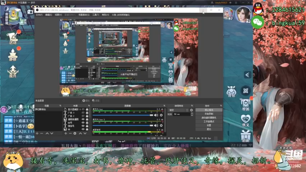306x172 pixels.
Task: Open settings gear of 麦克风/Aux 3 channel
Action: tap(161, 125)
